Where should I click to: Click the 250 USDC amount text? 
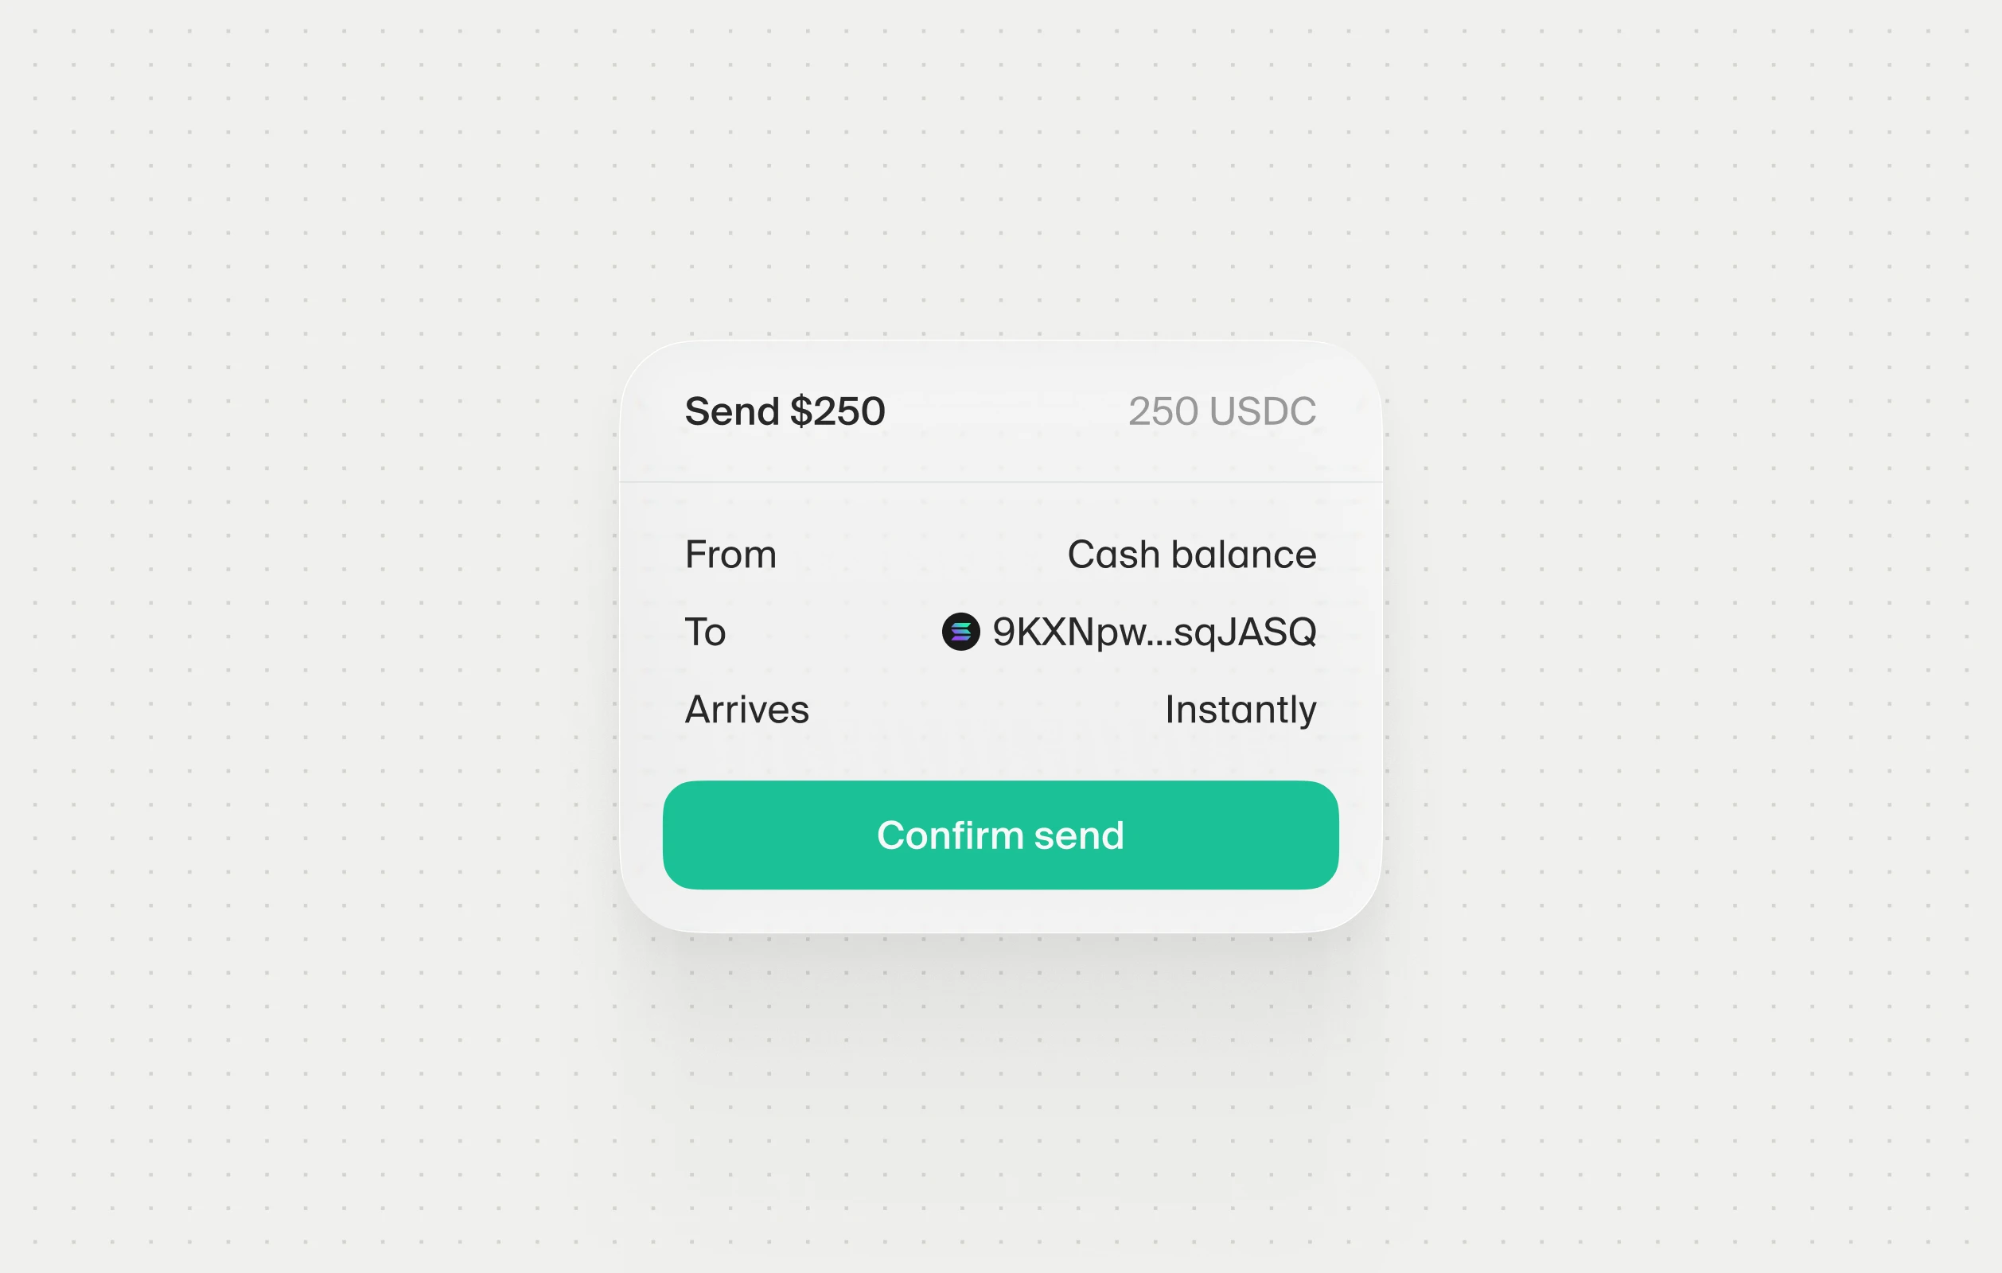(1221, 411)
